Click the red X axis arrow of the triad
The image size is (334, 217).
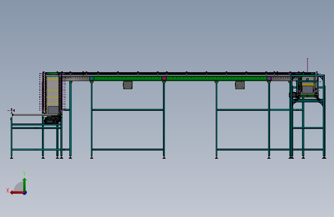17,193
